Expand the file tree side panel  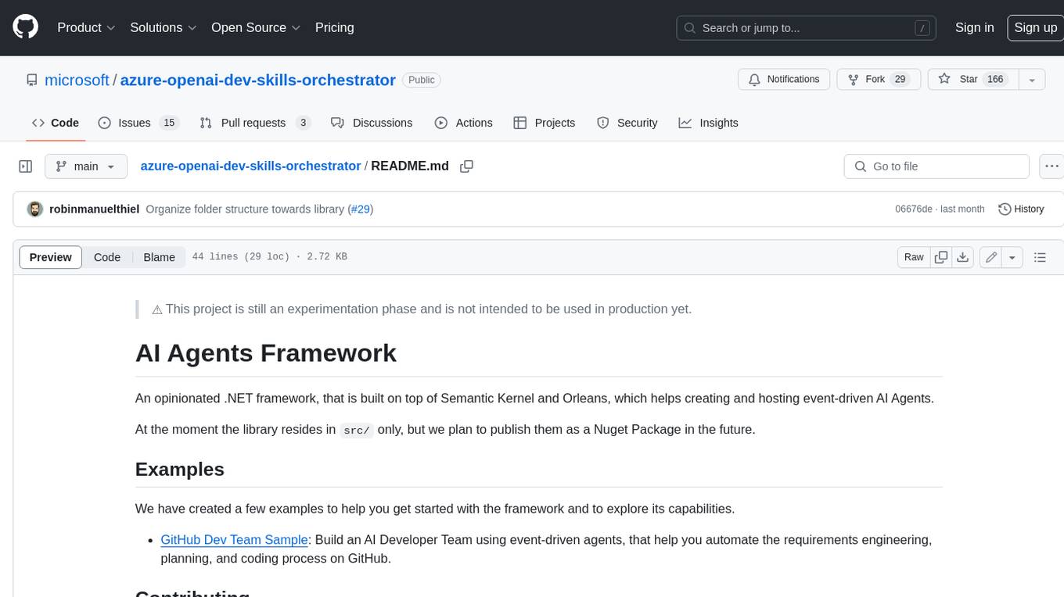pyautogui.click(x=26, y=166)
